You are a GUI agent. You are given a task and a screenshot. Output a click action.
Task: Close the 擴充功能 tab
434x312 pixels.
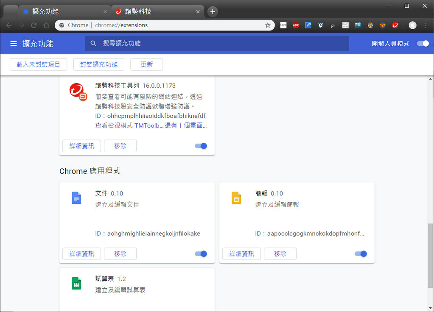click(105, 11)
